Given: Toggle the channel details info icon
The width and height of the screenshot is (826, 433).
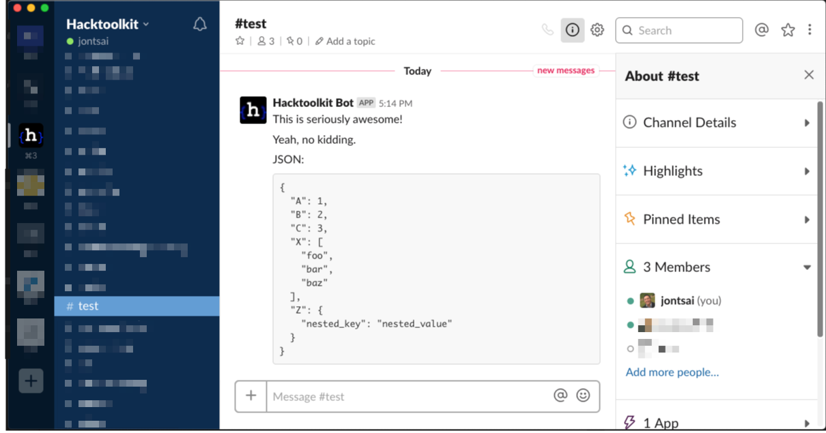Looking at the screenshot, I should tap(573, 30).
